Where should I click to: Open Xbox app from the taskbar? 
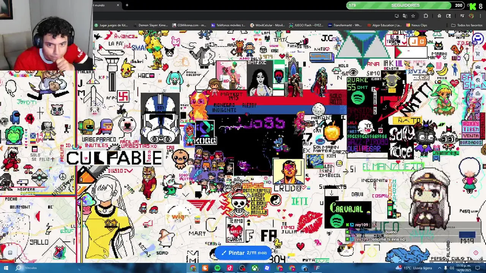tap(255, 268)
